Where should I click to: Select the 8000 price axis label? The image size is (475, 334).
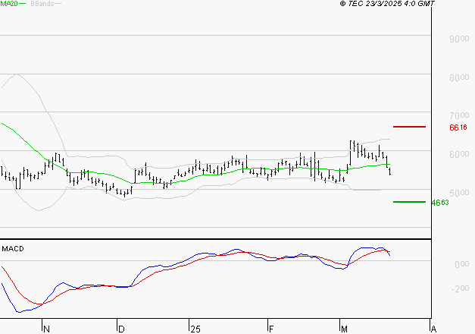(458, 77)
